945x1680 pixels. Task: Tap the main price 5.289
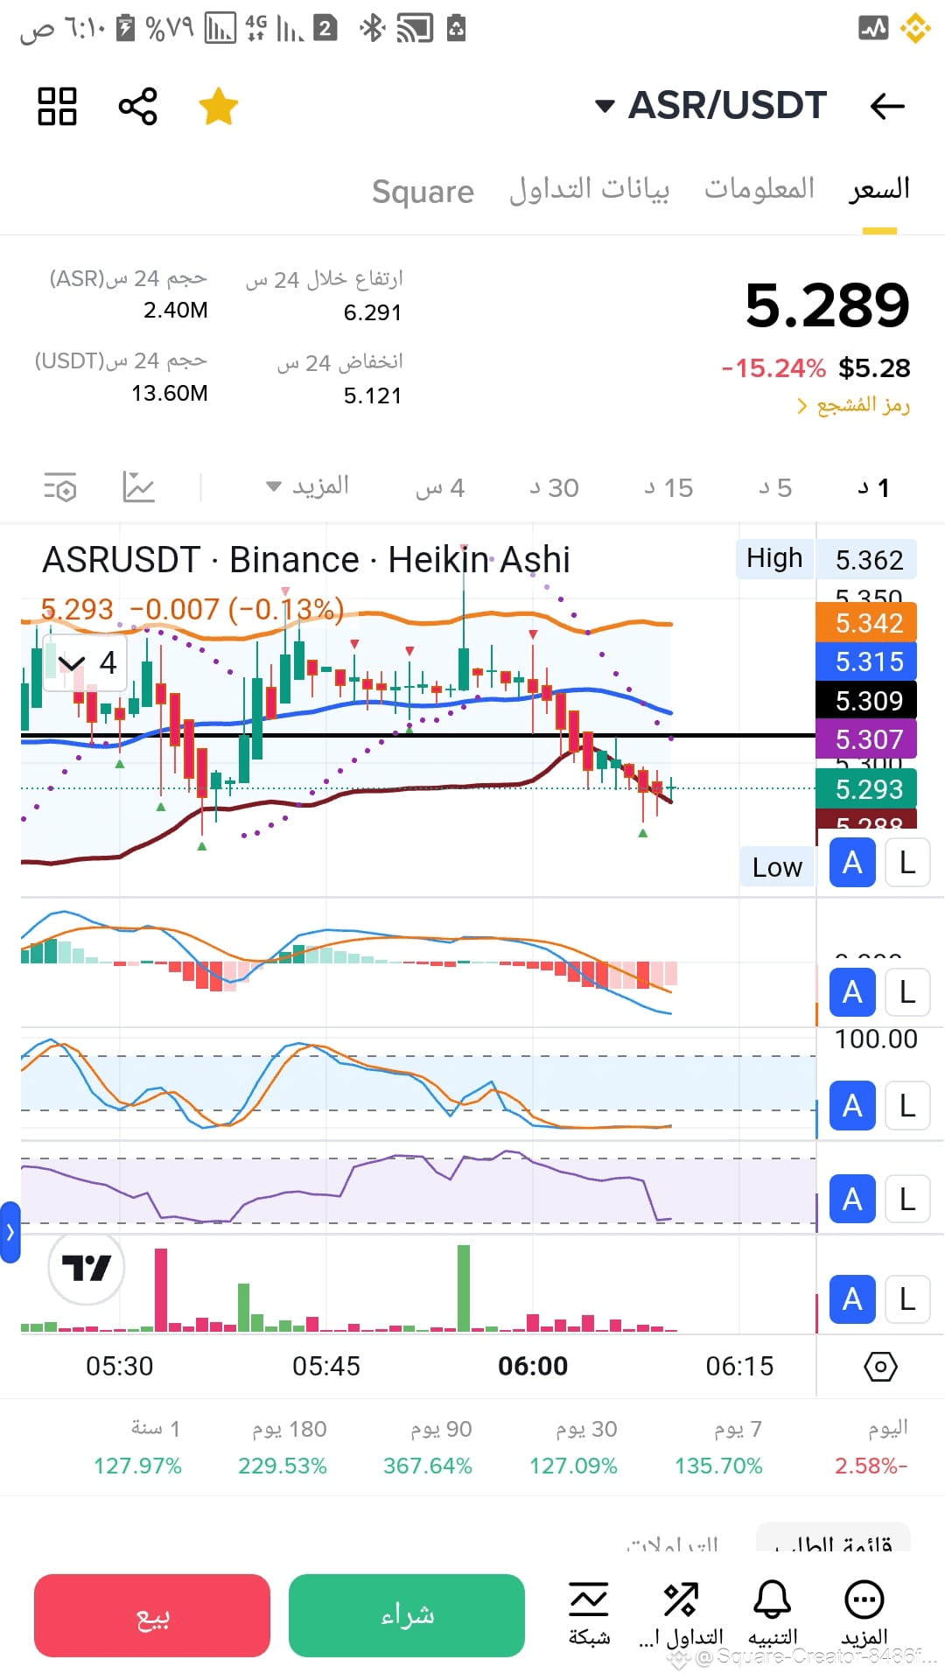[x=827, y=305]
